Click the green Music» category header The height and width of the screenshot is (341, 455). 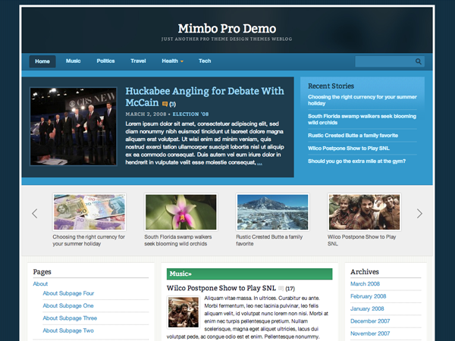pos(249,274)
